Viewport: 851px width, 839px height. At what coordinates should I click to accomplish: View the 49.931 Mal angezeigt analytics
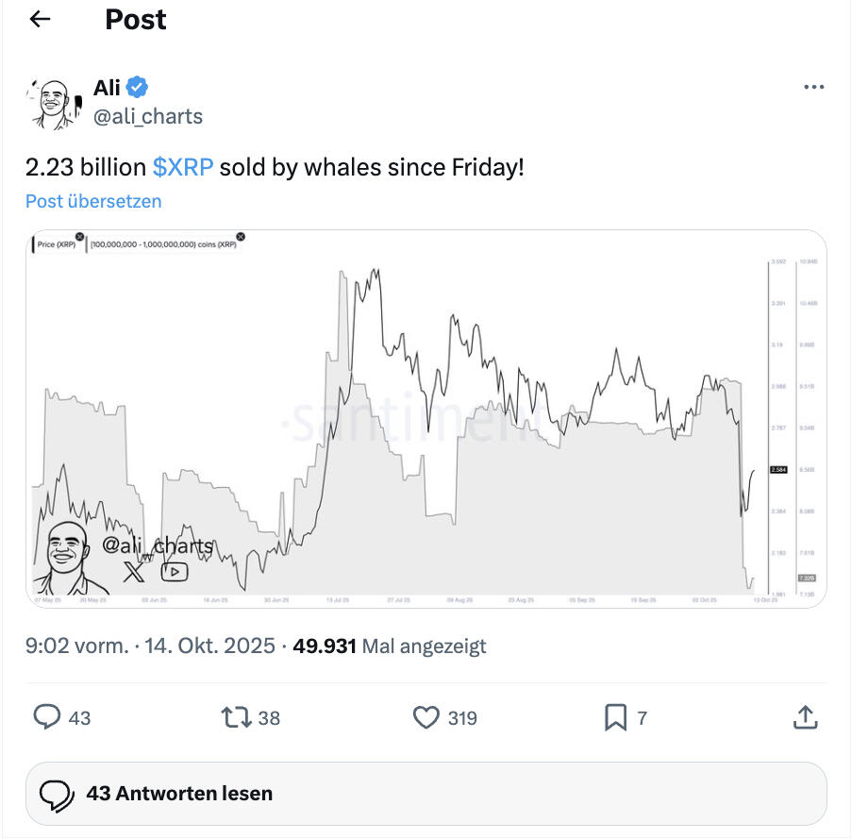coord(390,646)
